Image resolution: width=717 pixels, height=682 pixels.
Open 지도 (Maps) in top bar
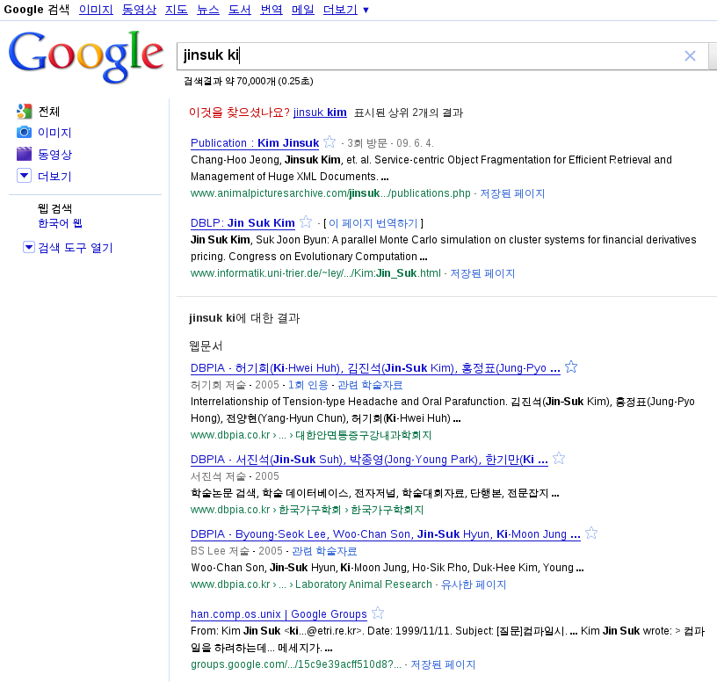[x=177, y=10]
